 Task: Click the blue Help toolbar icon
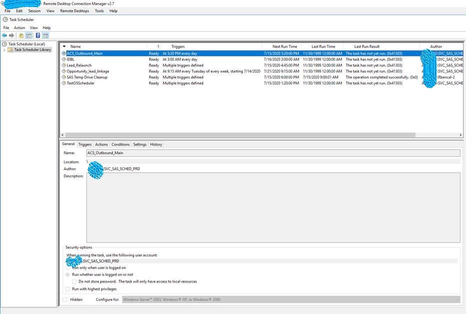(38, 36)
